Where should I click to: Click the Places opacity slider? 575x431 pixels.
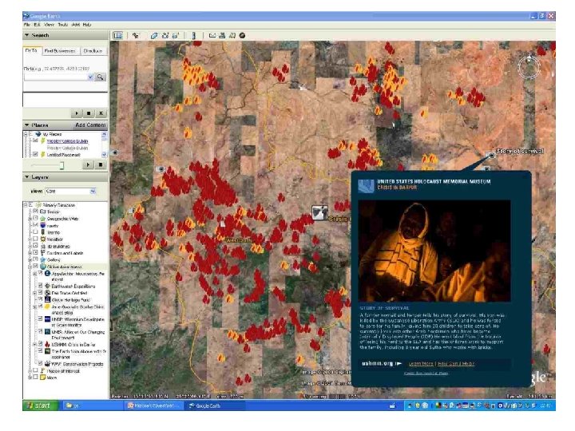point(60,164)
